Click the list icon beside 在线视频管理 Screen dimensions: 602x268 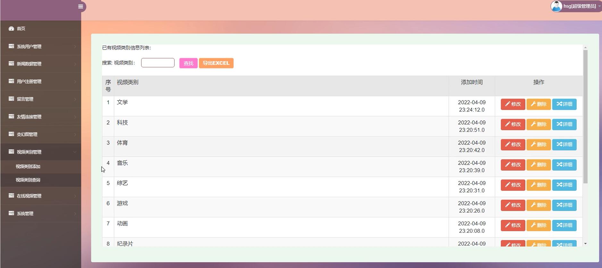(11, 195)
